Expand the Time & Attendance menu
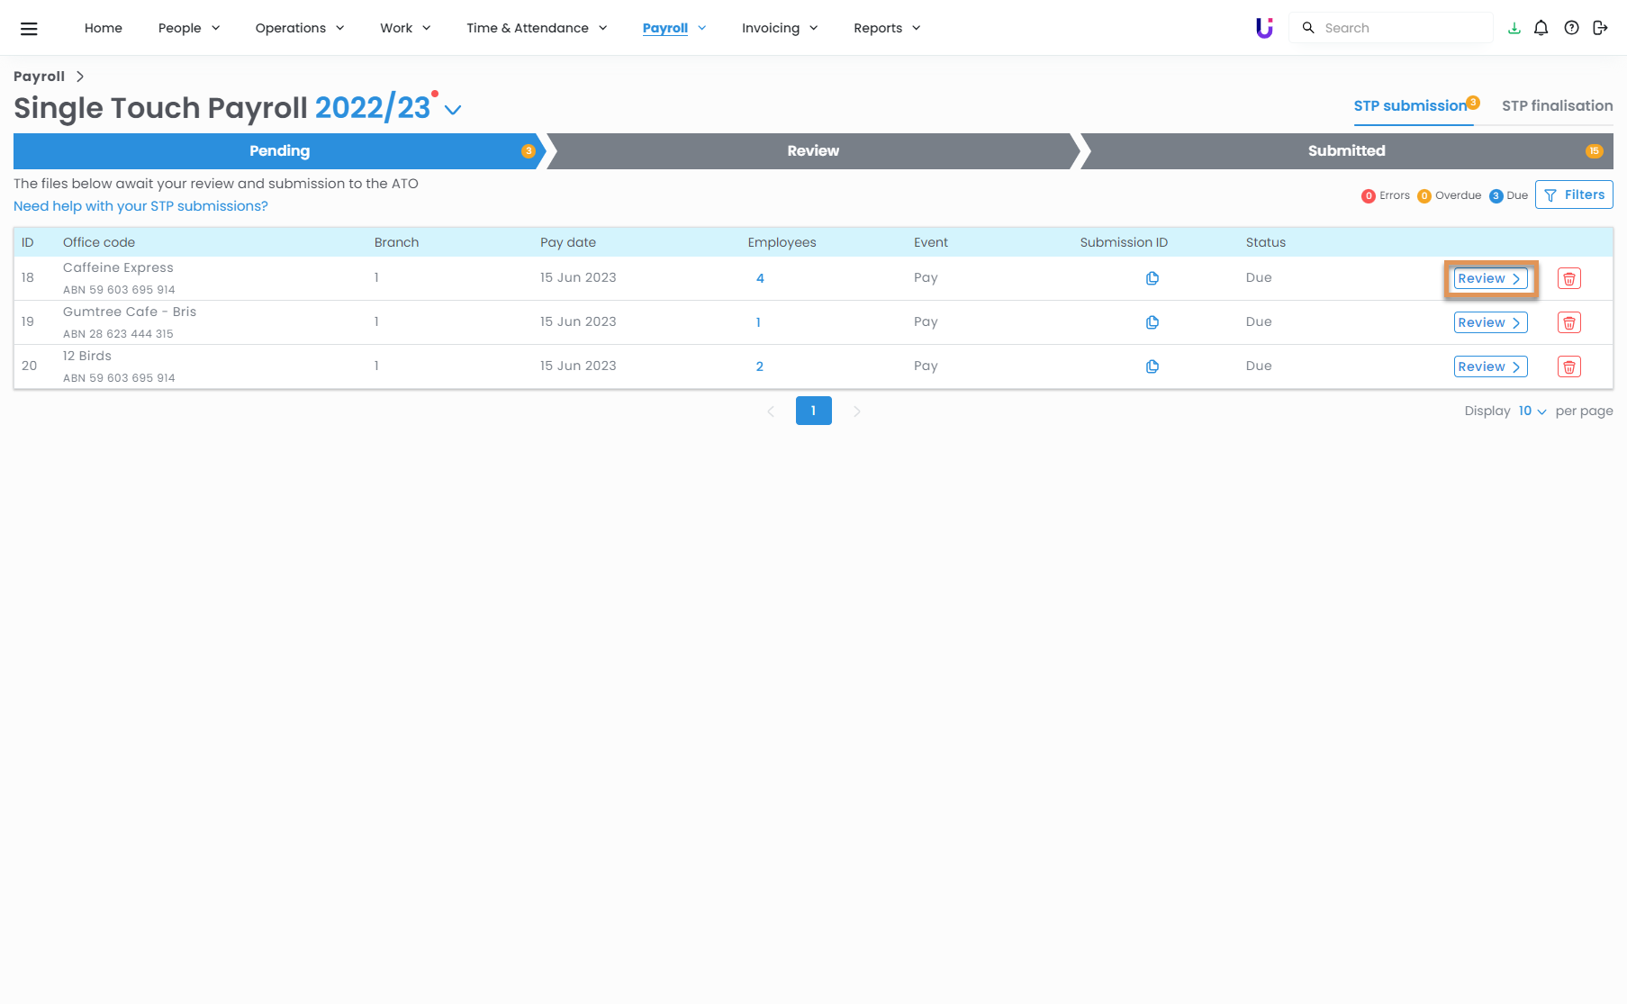The width and height of the screenshot is (1627, 1004). pos(537,28)
